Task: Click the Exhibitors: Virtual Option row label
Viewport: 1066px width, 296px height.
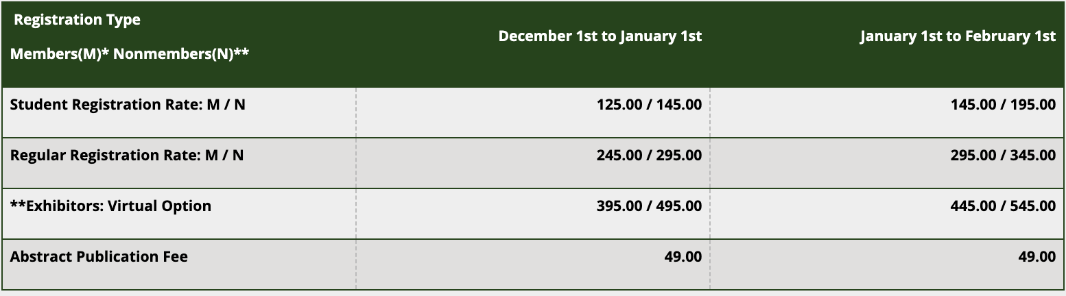Action: pyautogui.click(x=110, y=206)
